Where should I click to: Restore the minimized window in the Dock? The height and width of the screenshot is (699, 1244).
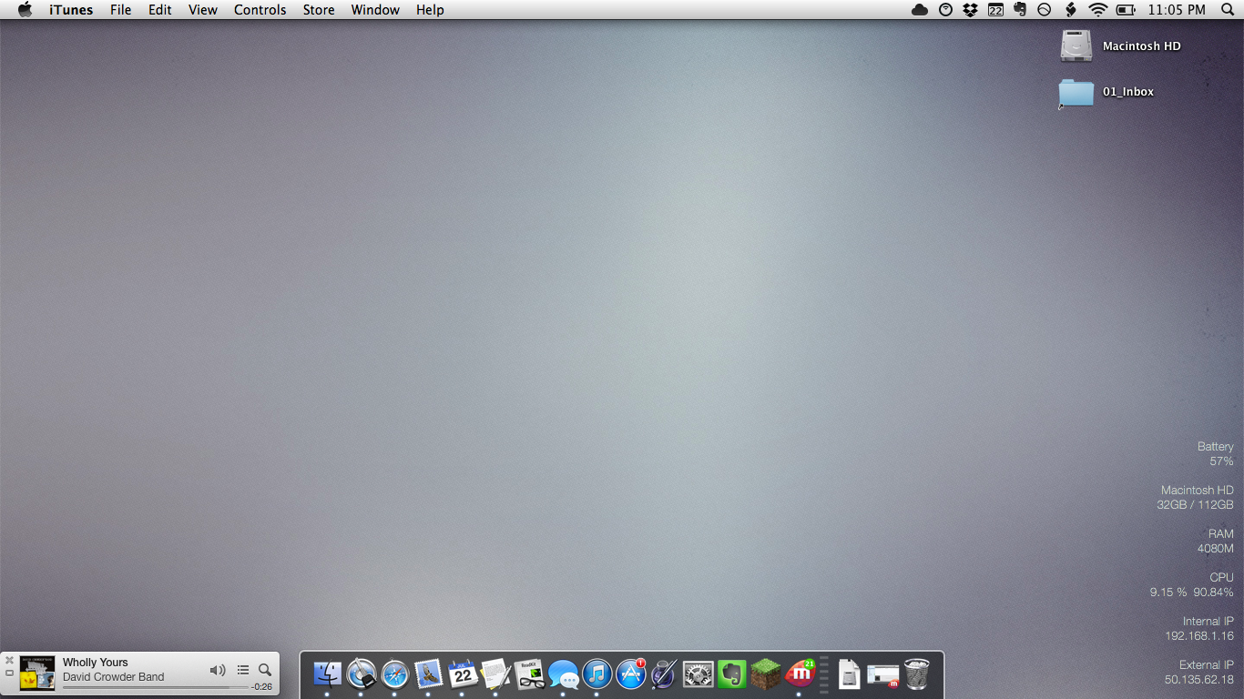click(883, 675)
